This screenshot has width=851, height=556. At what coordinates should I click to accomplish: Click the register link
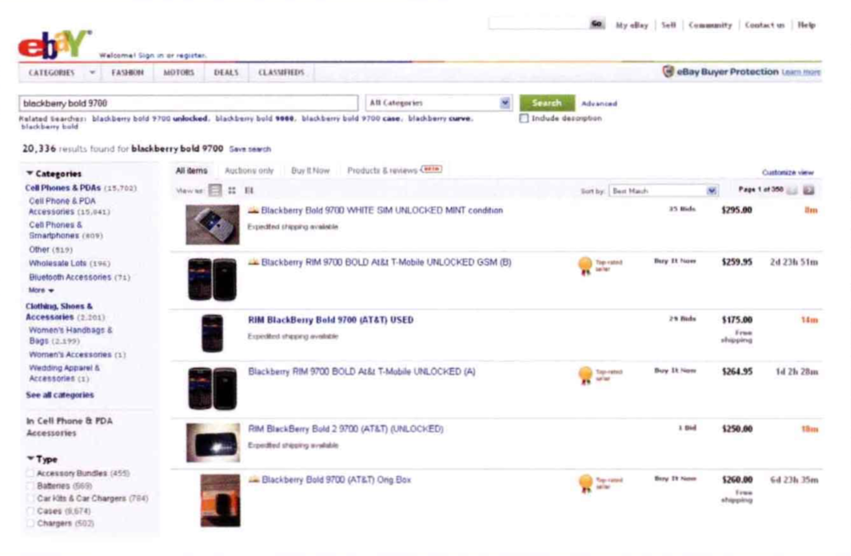[x=192, y=55]
